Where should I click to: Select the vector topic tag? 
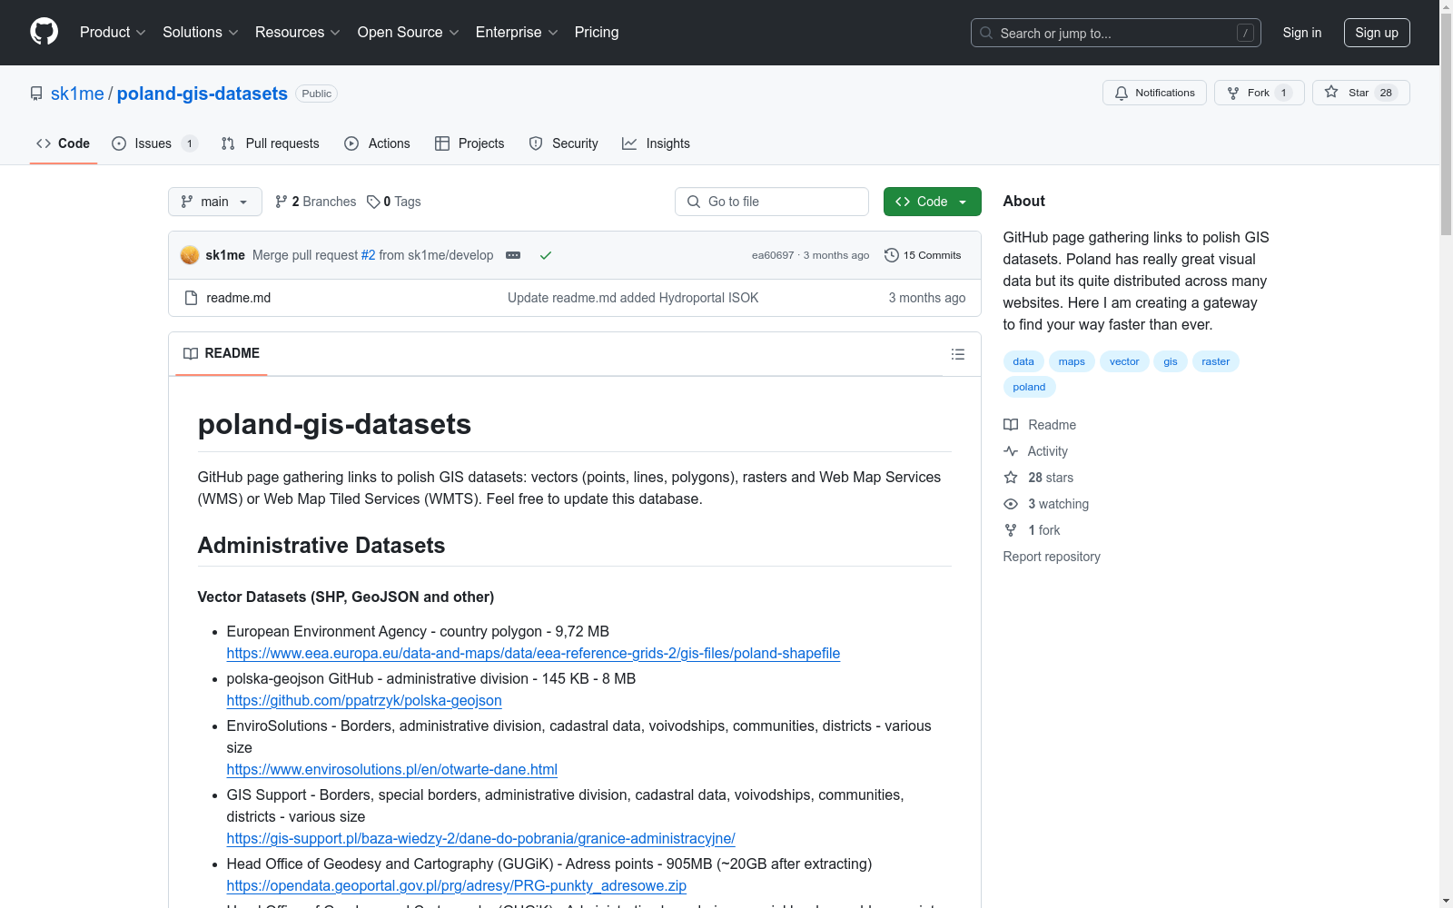coord(1124,361)
